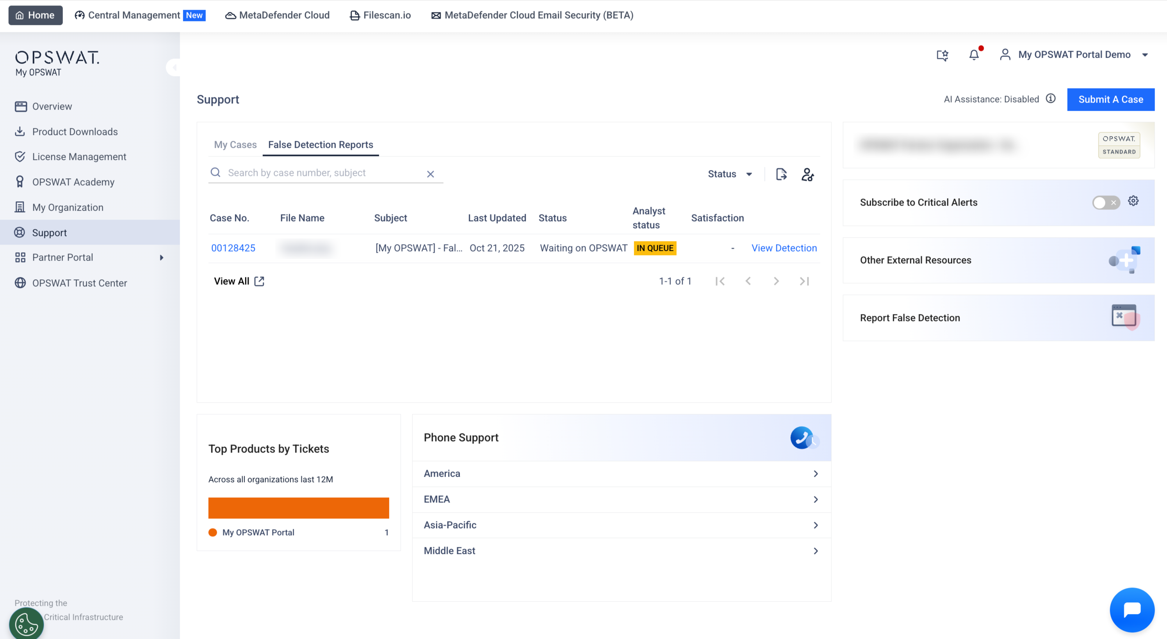Click the cookie preferences icon

click(26, 624)
